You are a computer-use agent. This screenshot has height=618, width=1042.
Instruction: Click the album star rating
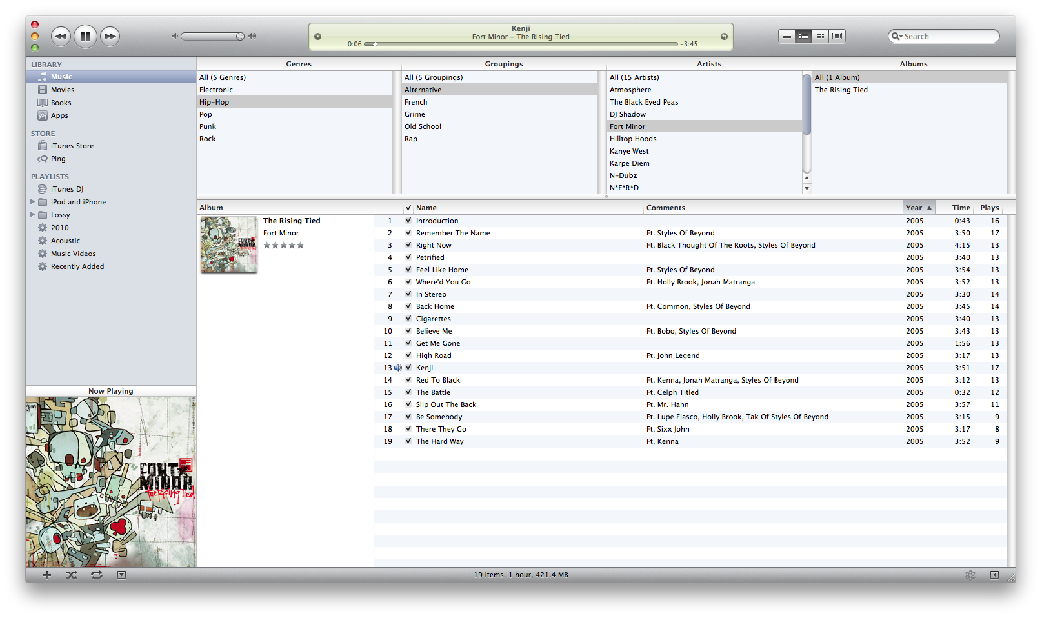tap(283, 245)
